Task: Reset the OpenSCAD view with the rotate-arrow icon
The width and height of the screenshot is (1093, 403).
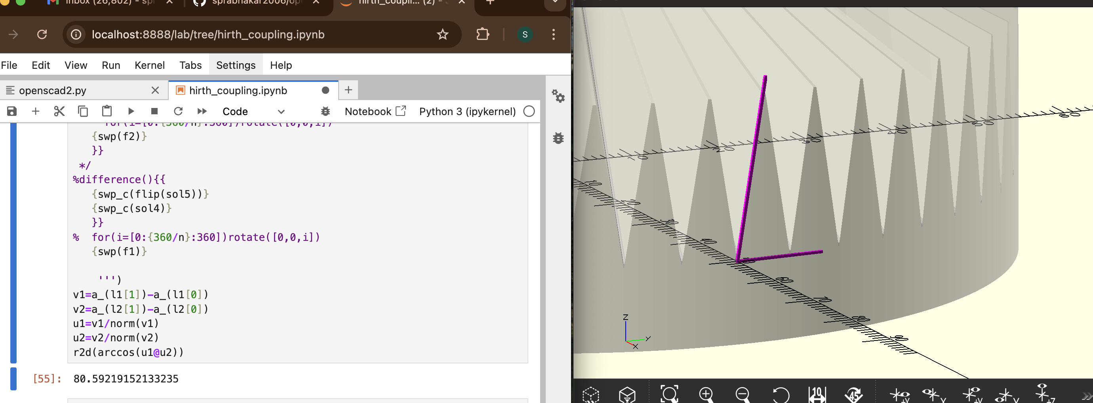Action: (780, 394)
